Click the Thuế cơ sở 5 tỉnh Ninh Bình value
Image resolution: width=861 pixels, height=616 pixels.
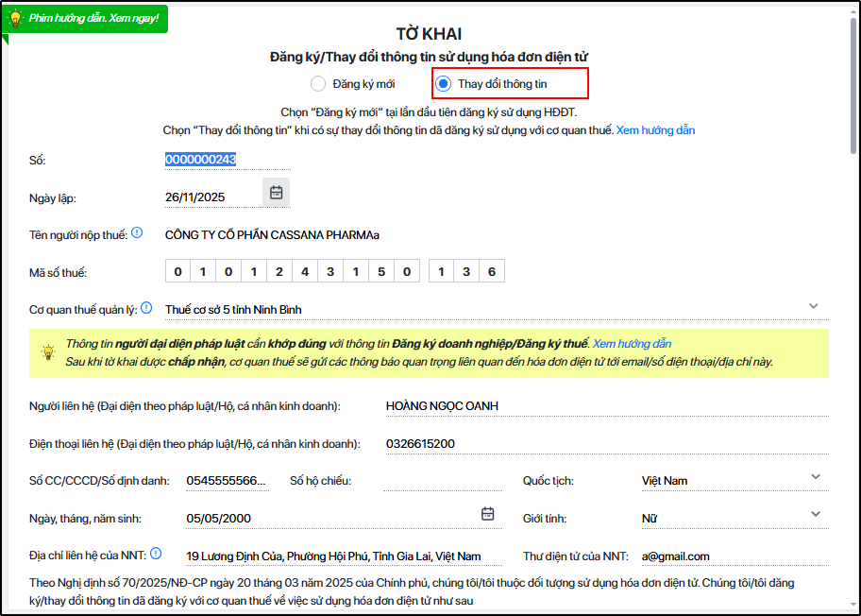233,310
